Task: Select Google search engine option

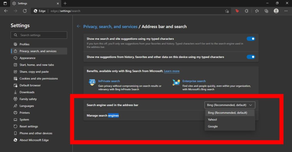Action: point(230,126)
